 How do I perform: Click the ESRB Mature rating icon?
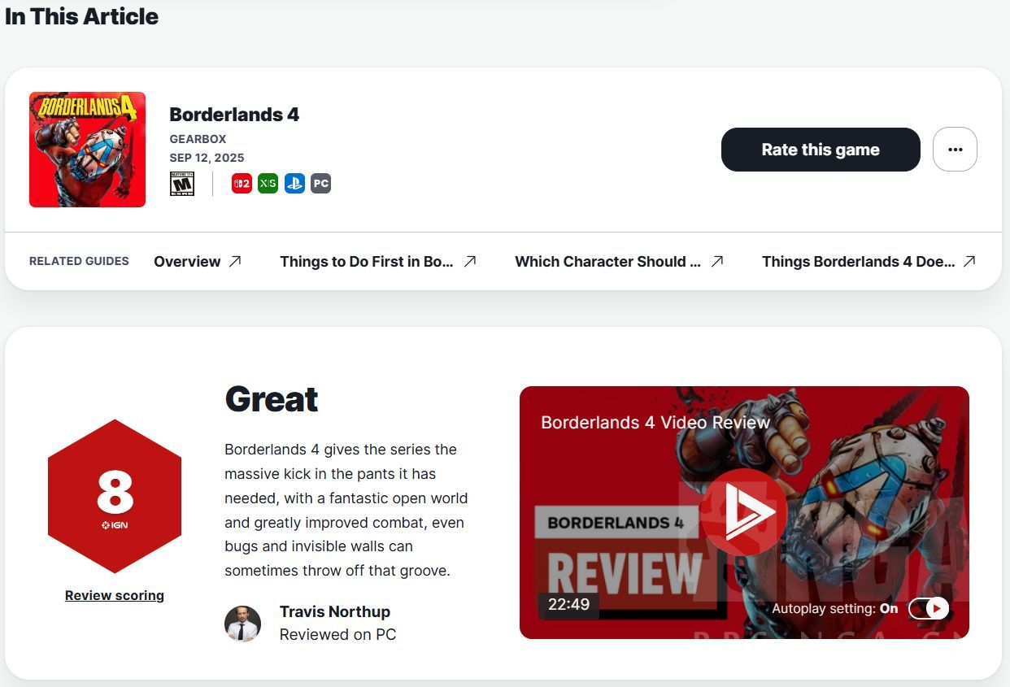click(x=182, y=184)
